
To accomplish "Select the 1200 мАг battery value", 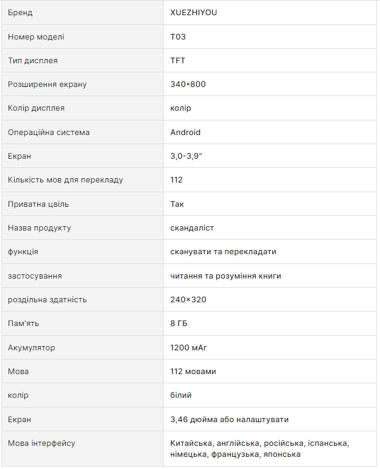I will point(189,347).
